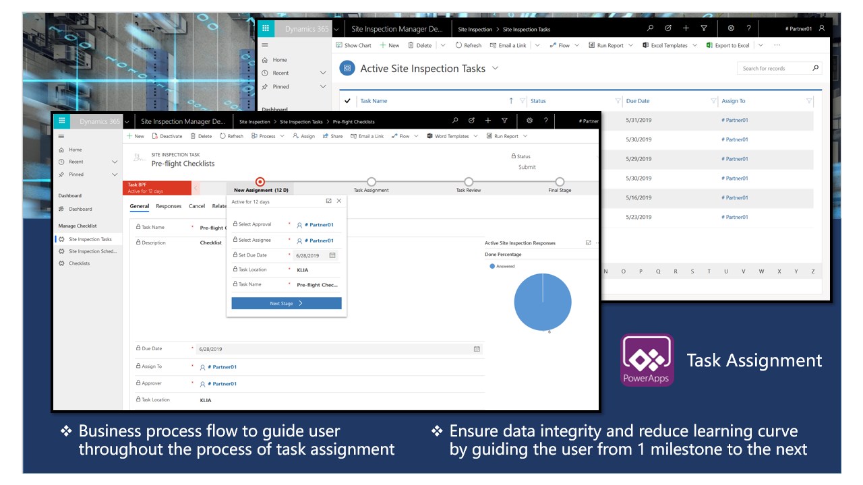
Task: Click Site Inspection Tasks breadcrumb in front window
Action: pos(301,121)
